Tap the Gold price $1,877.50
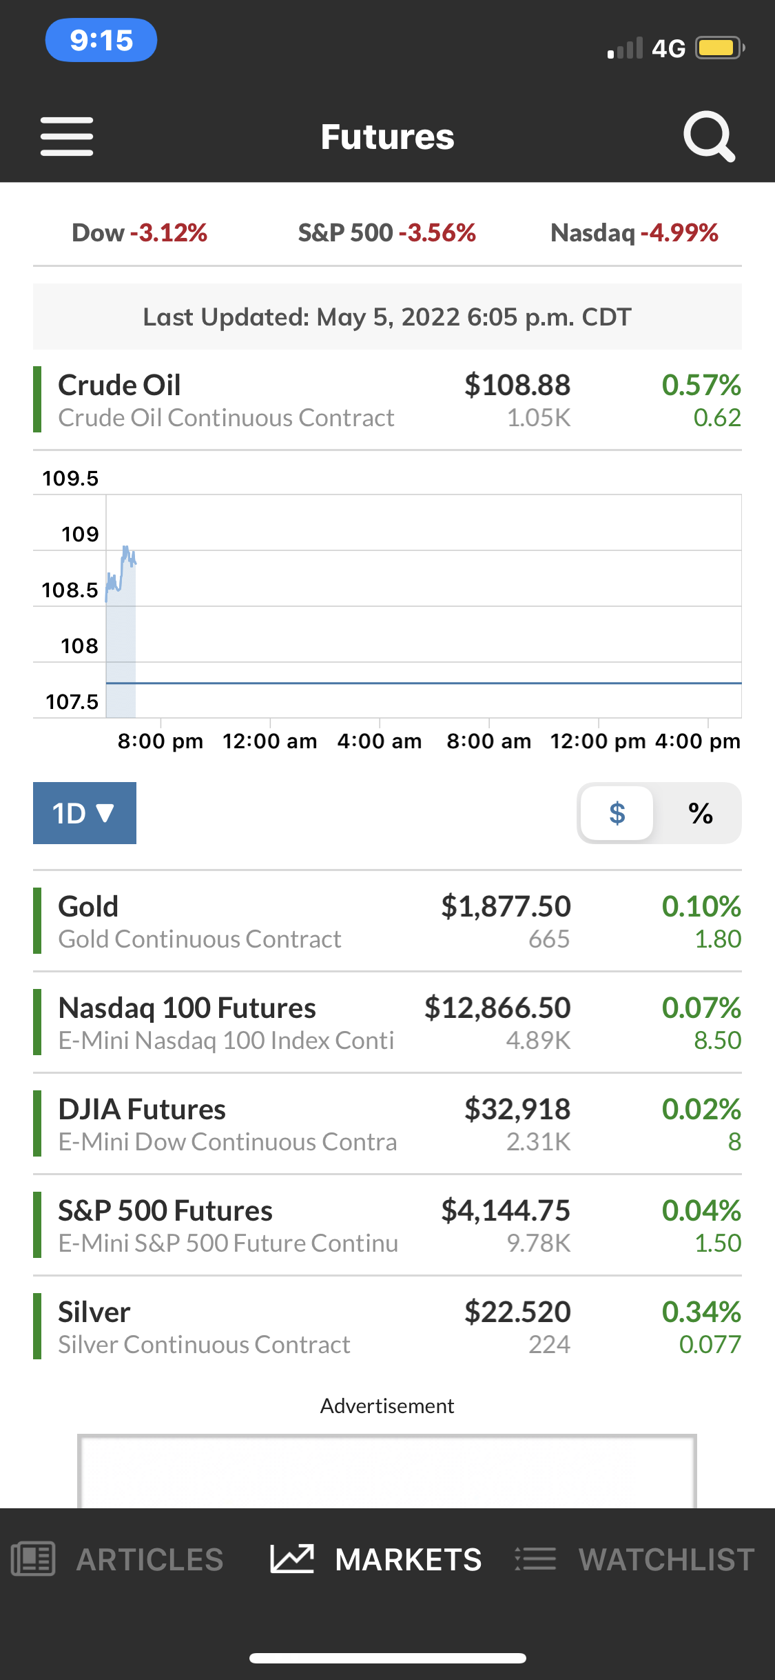775x1680 pixels. 506,906
